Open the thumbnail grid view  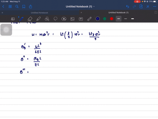point(10,7)
